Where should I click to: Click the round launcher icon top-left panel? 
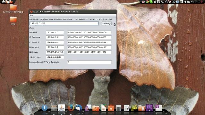click(x=4, y=2)
